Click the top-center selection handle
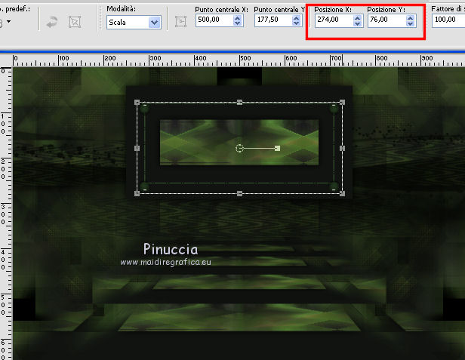 coord(239,103)
